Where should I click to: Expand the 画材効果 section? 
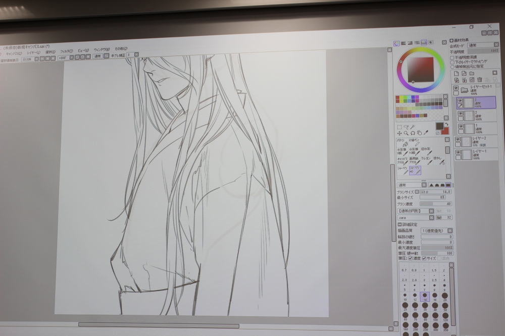point(451,40)
